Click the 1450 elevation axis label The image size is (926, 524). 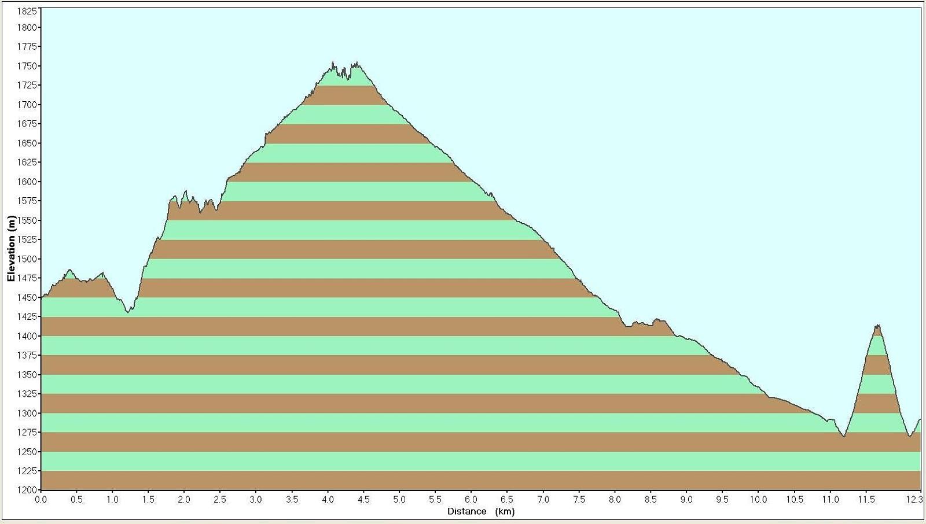tap(27, 298)
